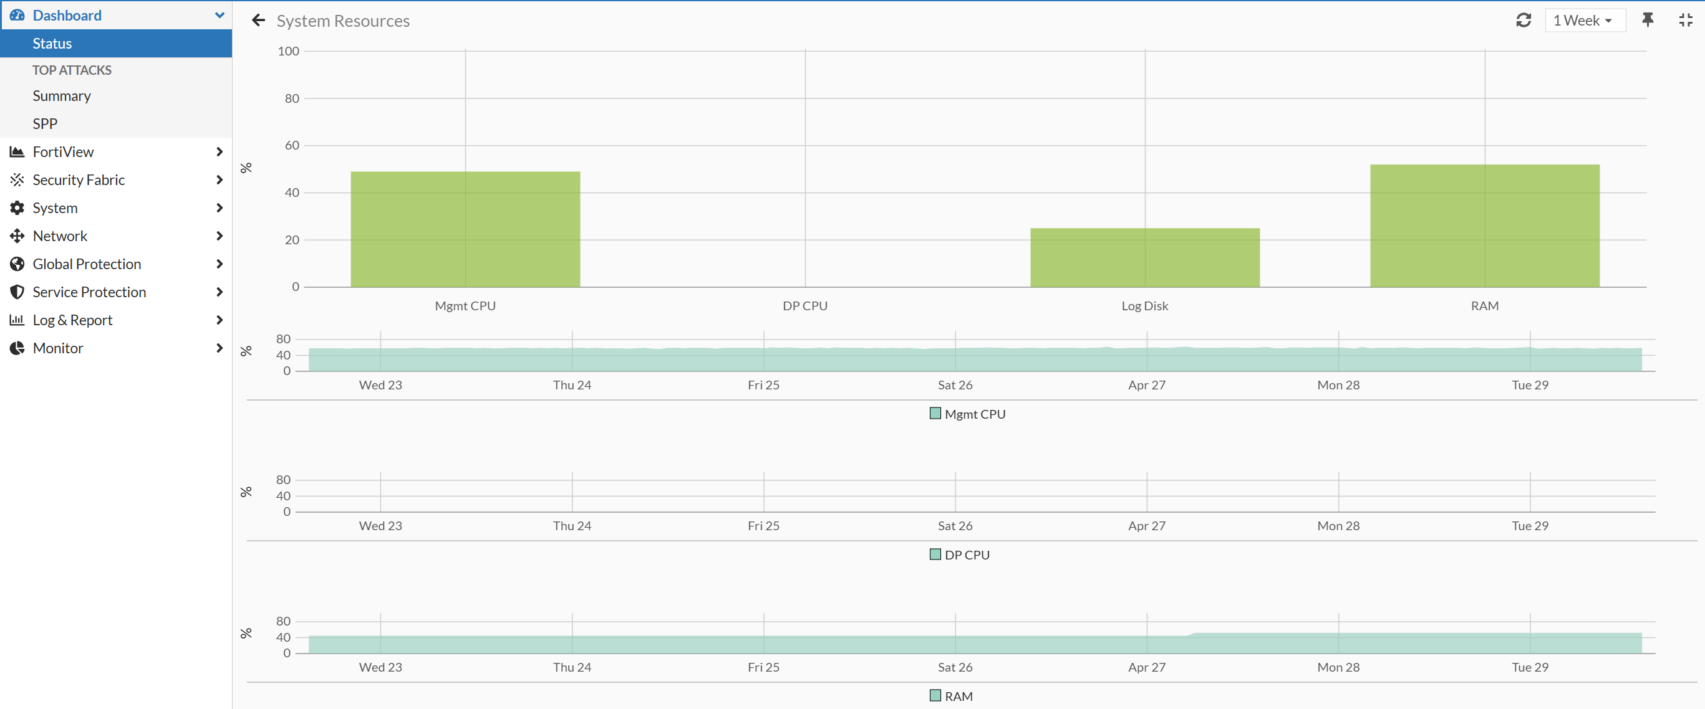Toggle the DP CPU legend series
1705x709 pixels.
959,555
